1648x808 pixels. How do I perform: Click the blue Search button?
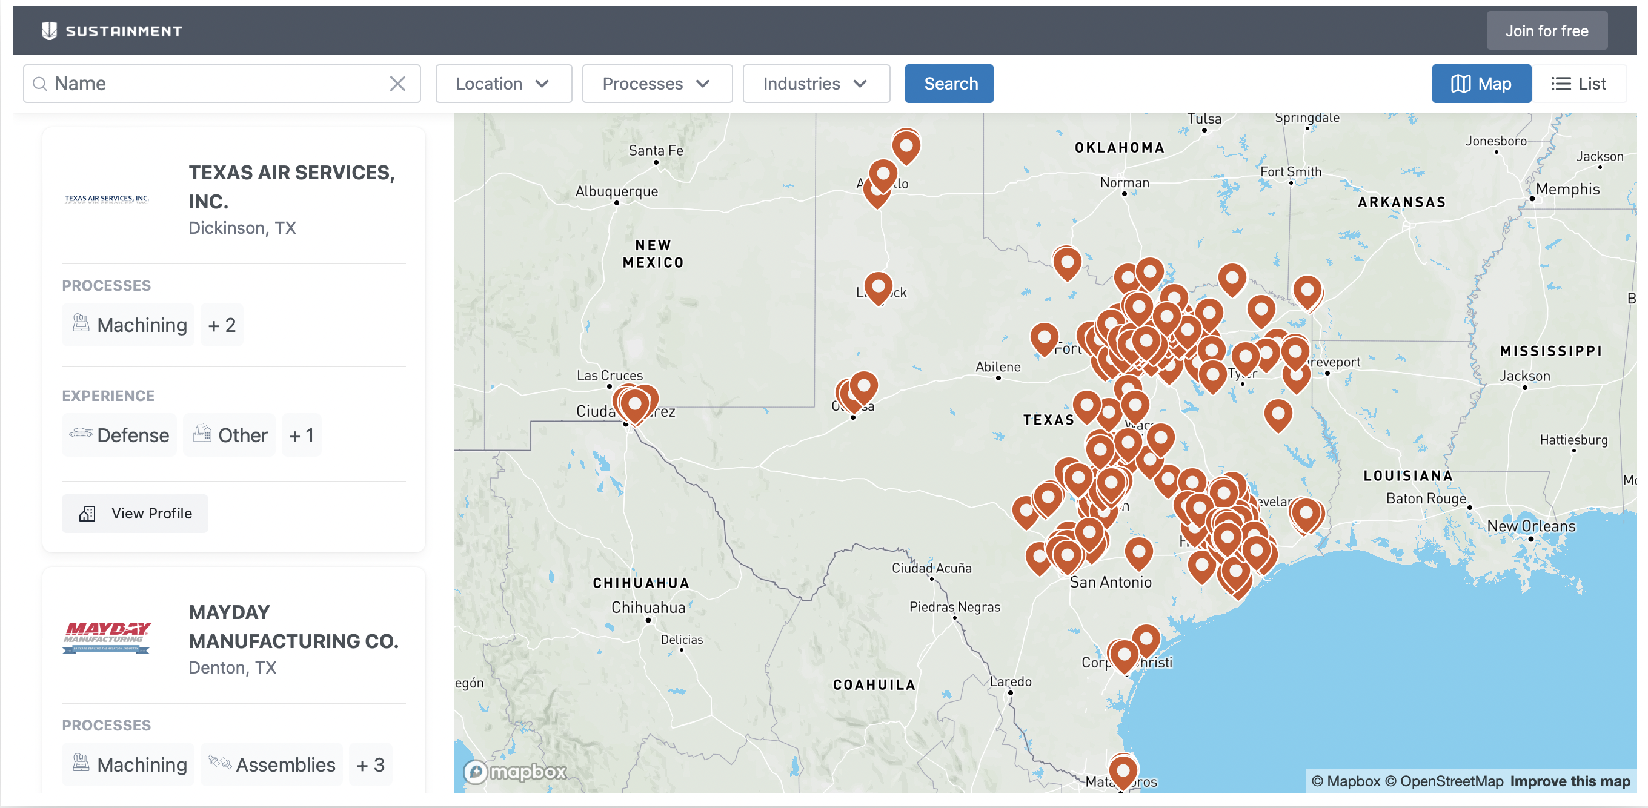point(949,83)
